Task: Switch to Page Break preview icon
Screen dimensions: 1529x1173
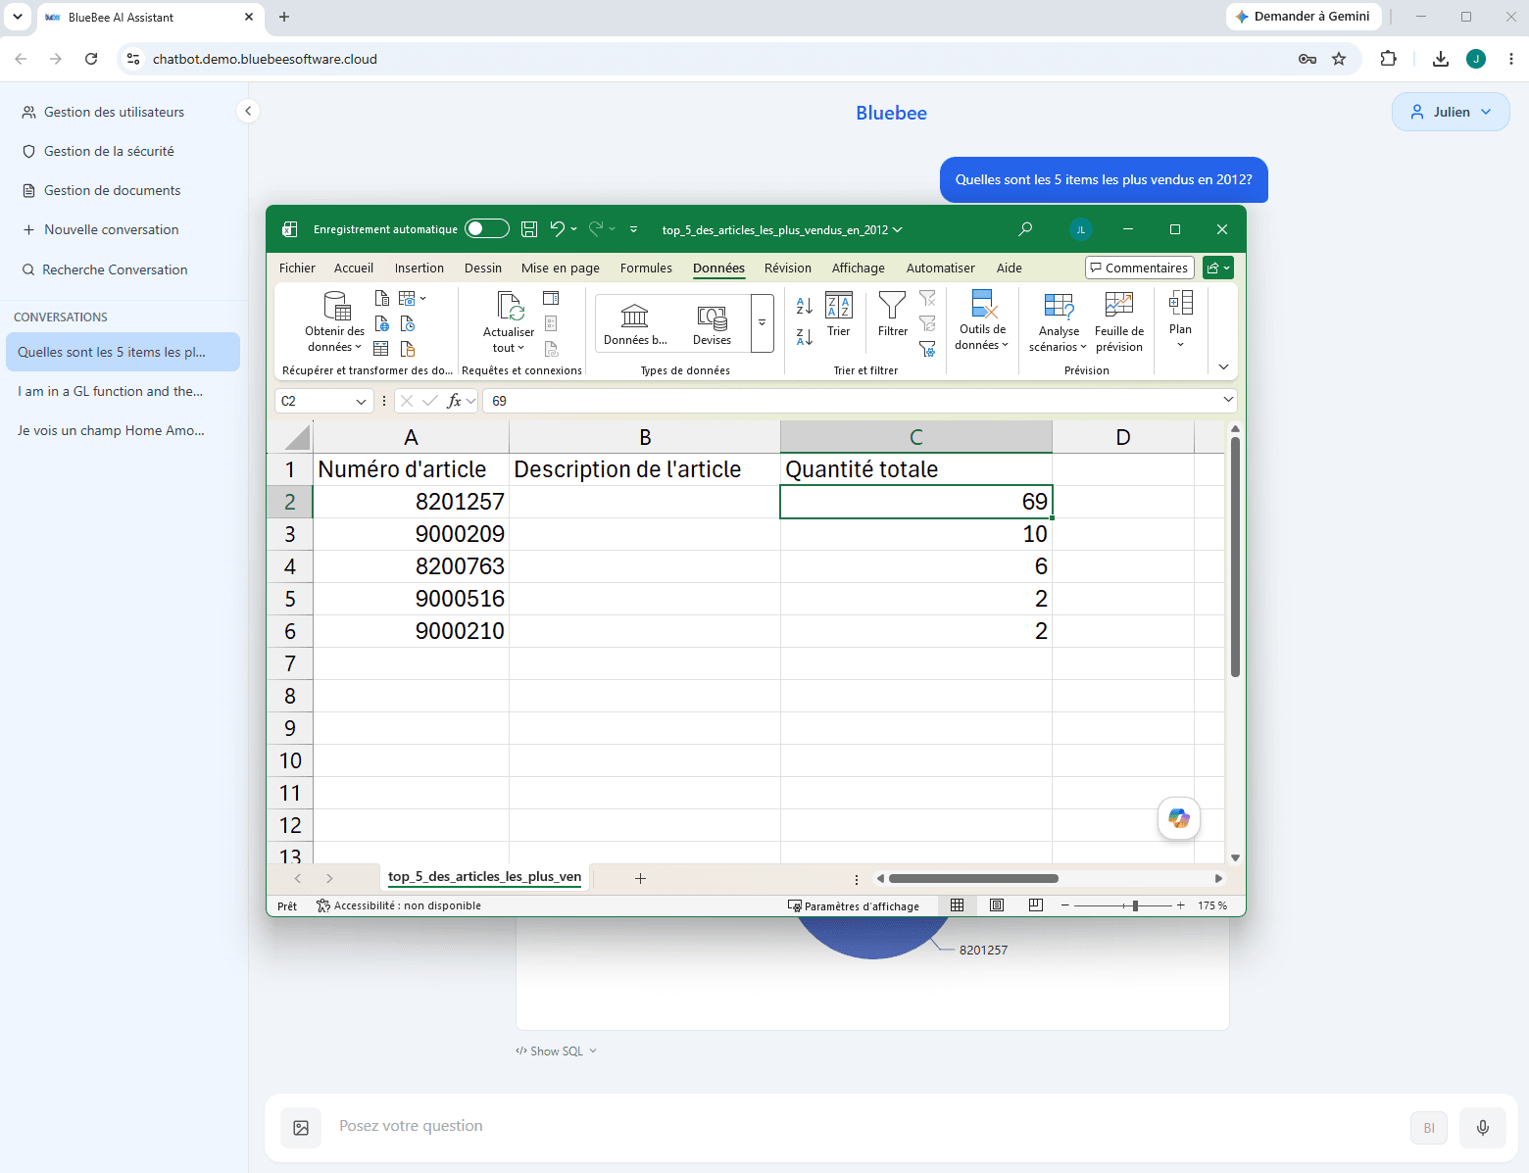Action: tap(1036, 905)
